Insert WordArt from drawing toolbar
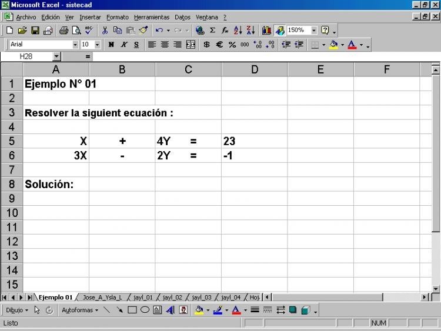 (x=170, y=310)
